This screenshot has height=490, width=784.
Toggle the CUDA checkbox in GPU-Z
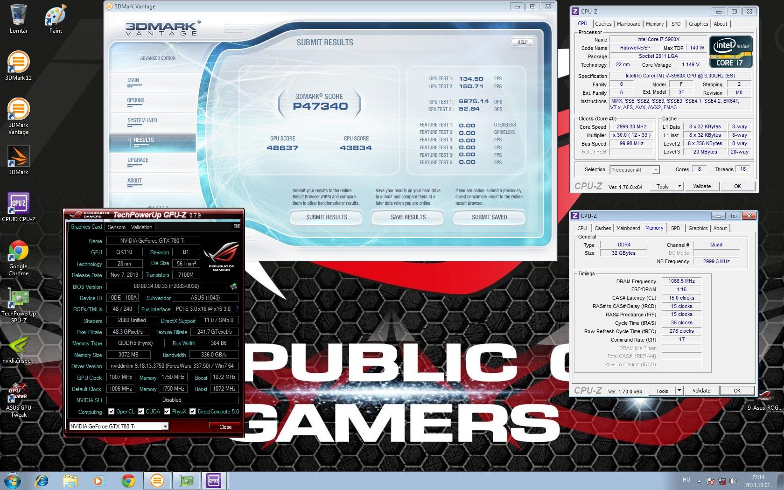click(140, 412)
